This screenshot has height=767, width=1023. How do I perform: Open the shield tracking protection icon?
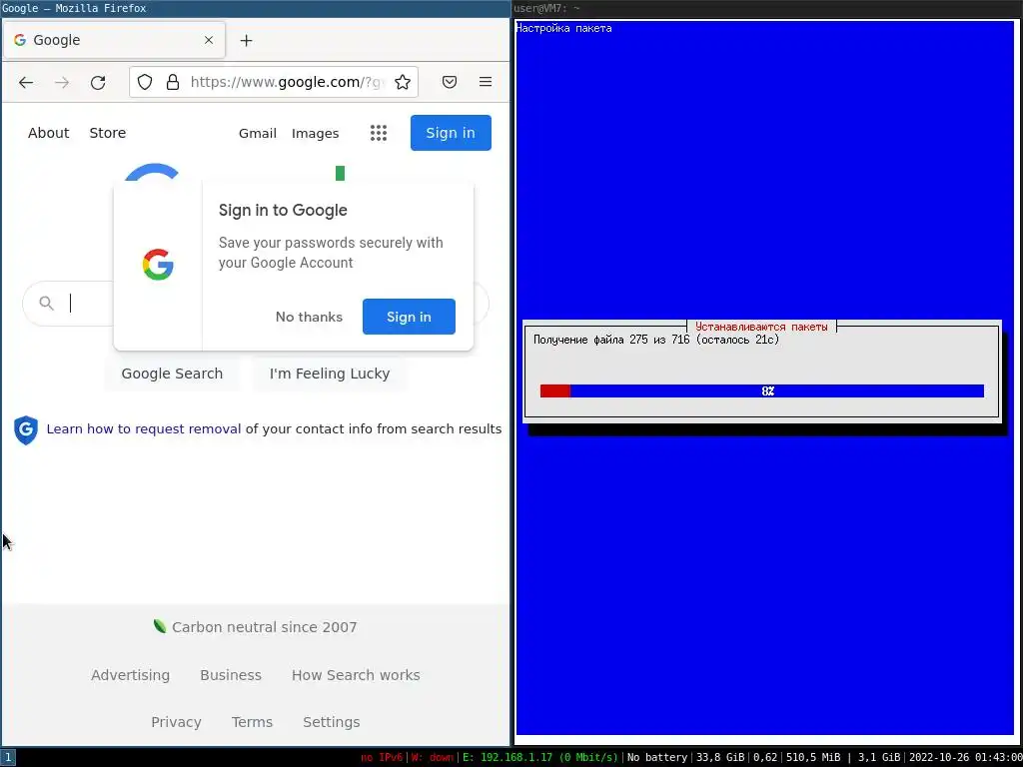tap(145, 82)
